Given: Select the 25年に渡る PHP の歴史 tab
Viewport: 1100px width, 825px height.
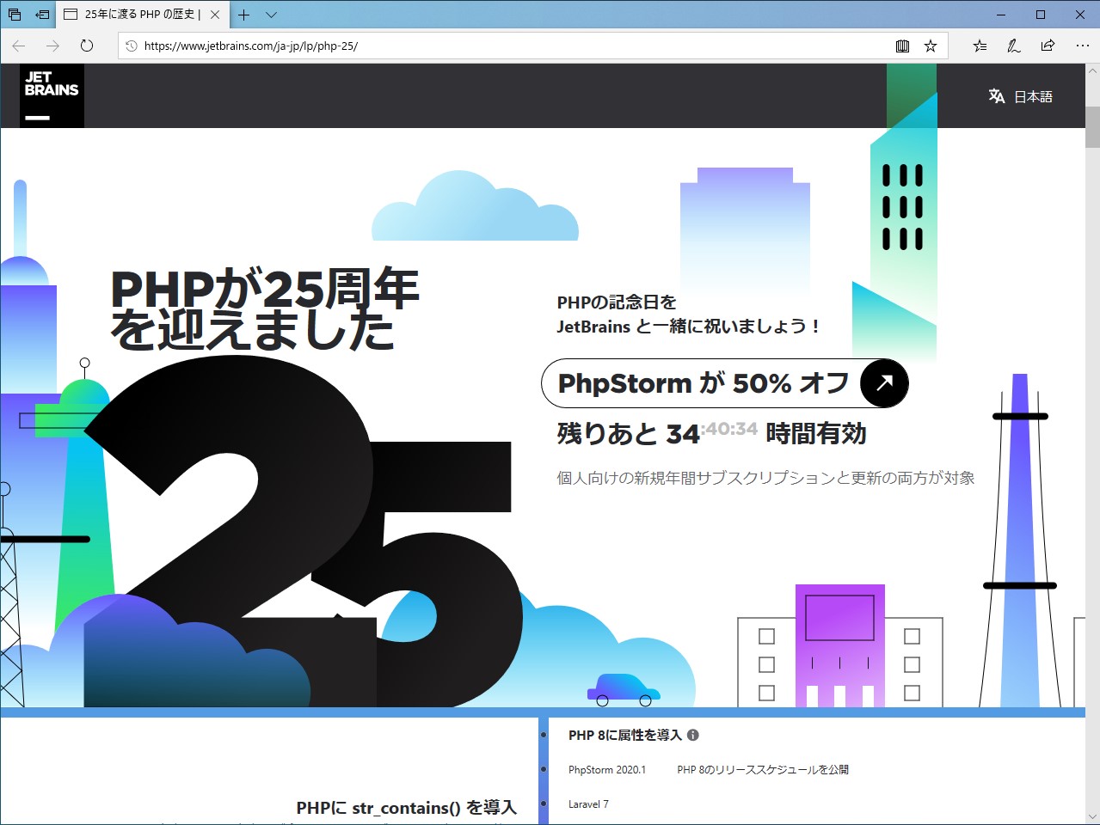Looking at the screenshot, I should coord(138,14).
